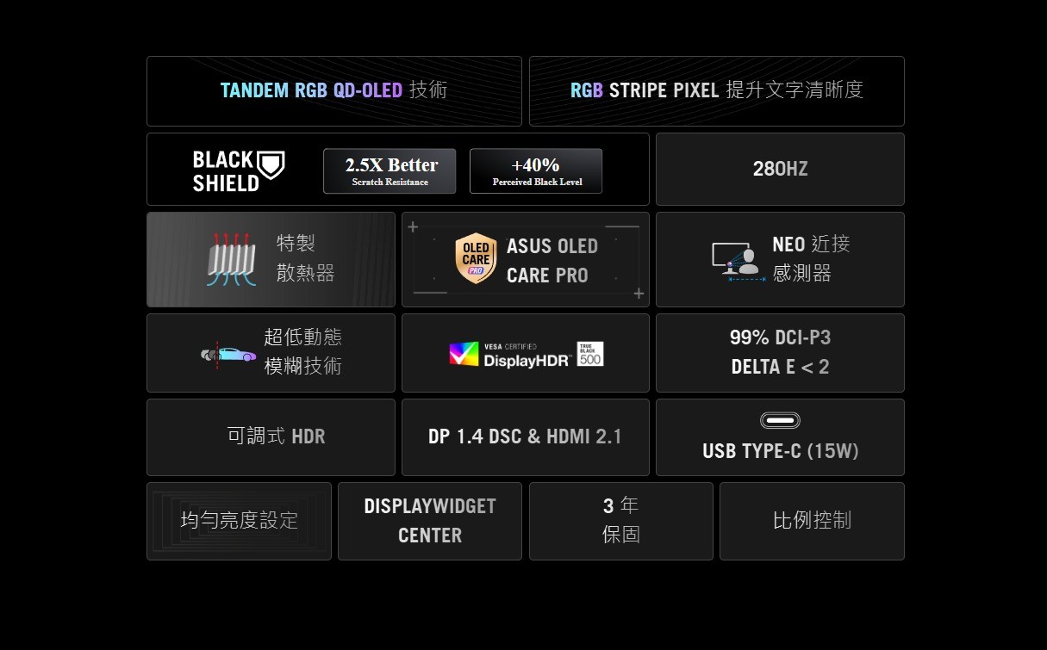Image resolution: width=1047 pixels, height=650 pixels.
Task: Click the NEO 近接感測器 text
Action: [x=811, y=258]
